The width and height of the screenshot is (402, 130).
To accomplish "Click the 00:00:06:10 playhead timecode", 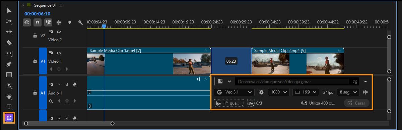I will tap(37, 14).
